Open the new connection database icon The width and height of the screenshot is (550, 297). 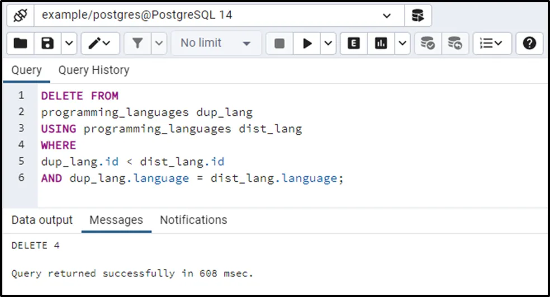pyautogui.click(x=417, y=15)
